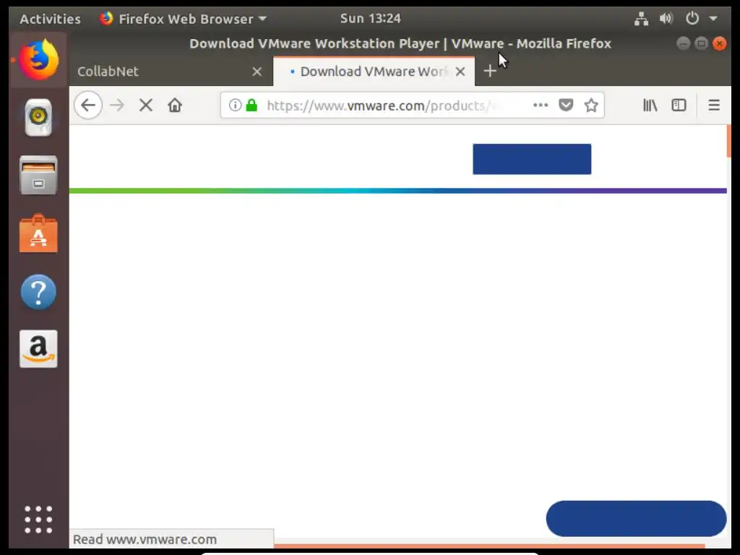Minimize the Firefox window

(x=683, y=43)
